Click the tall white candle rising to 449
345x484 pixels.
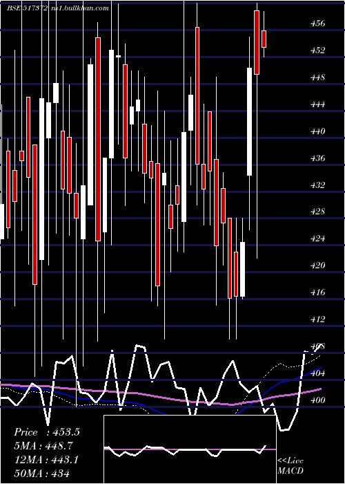coord(250,122)
